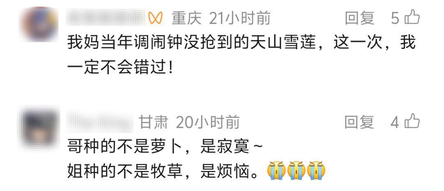Open the blurred username beside 甘肃
This screenshot has height=191, width=444.
click(x=99, y=122)
